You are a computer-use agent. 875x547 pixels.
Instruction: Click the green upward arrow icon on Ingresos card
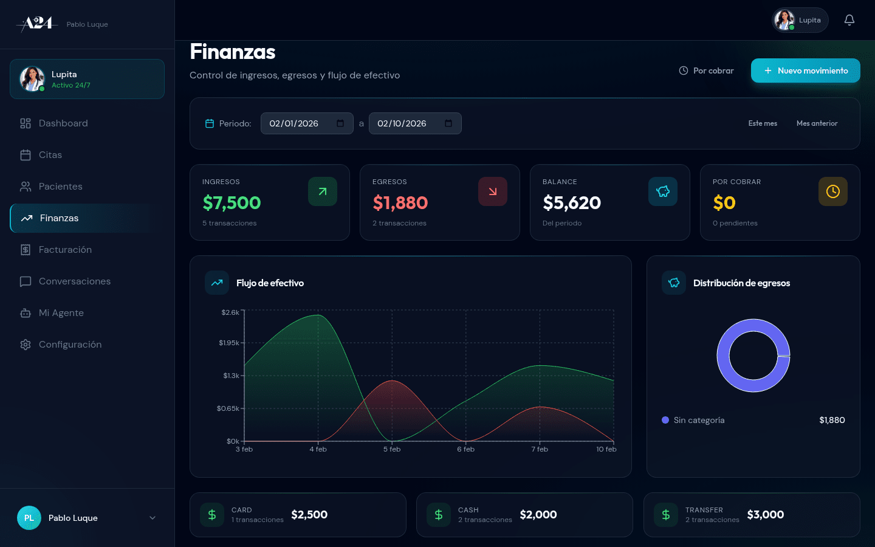[x=323, y=191]
